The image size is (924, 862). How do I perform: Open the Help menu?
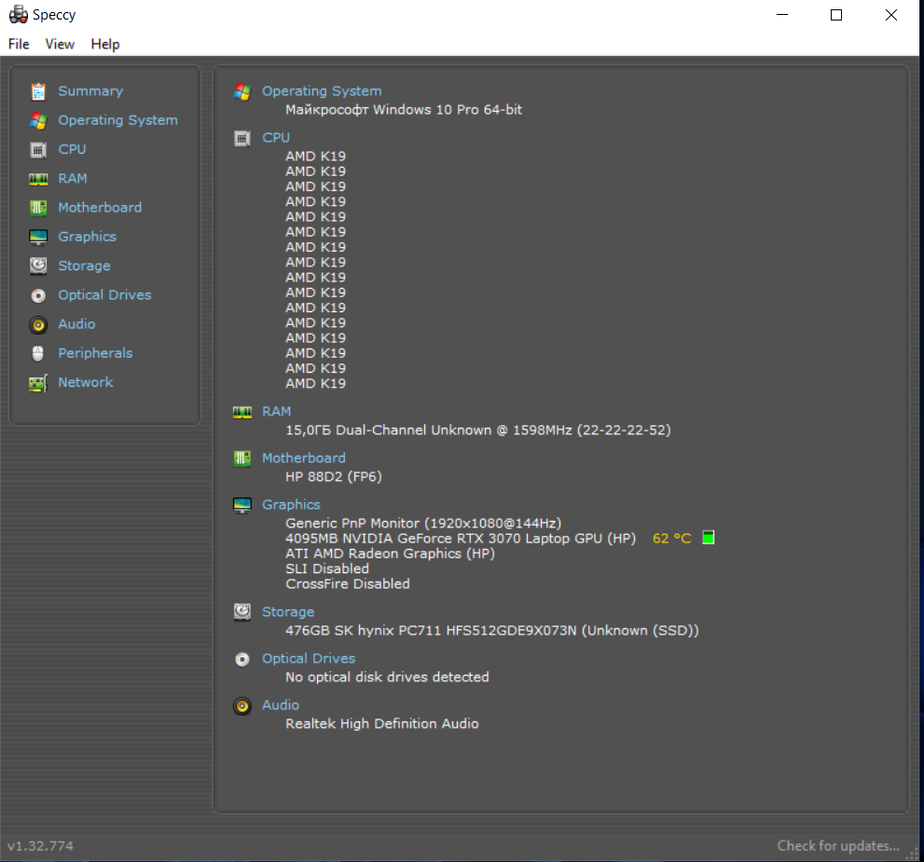click(x=105, y=44)
